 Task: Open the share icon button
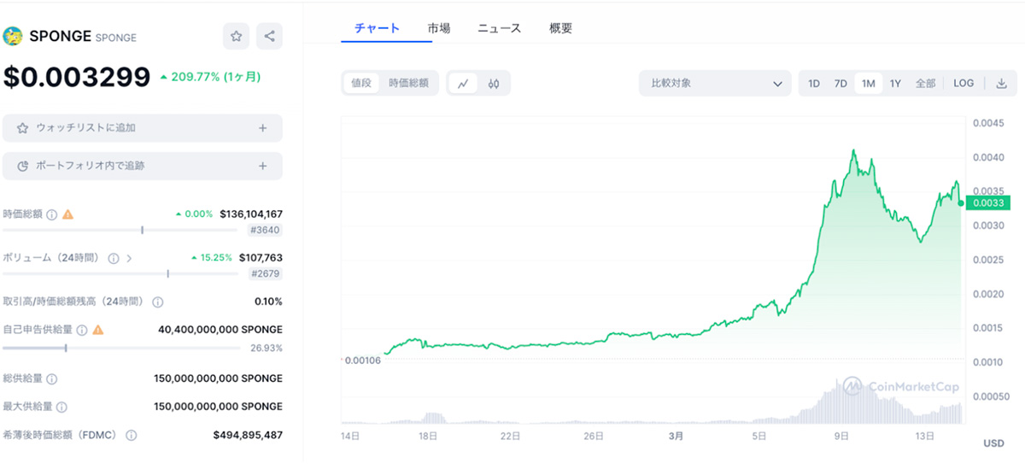click(269, 36)
